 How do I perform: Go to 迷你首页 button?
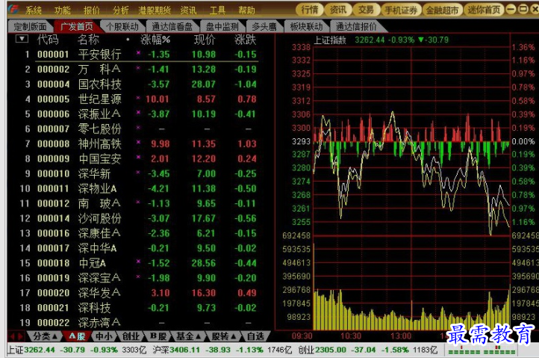click(x=484, y=10)
